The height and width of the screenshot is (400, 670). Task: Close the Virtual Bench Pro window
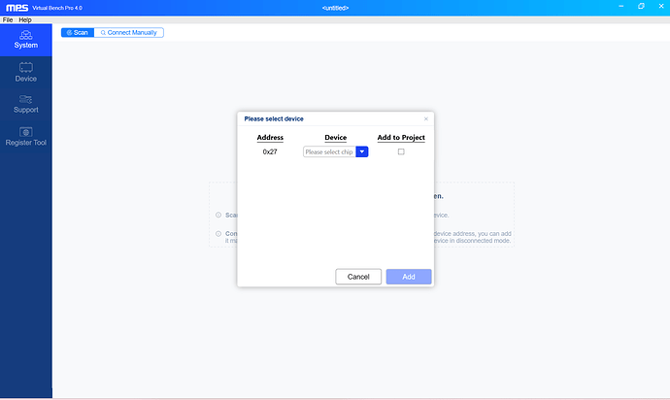[x=661, y=7]
